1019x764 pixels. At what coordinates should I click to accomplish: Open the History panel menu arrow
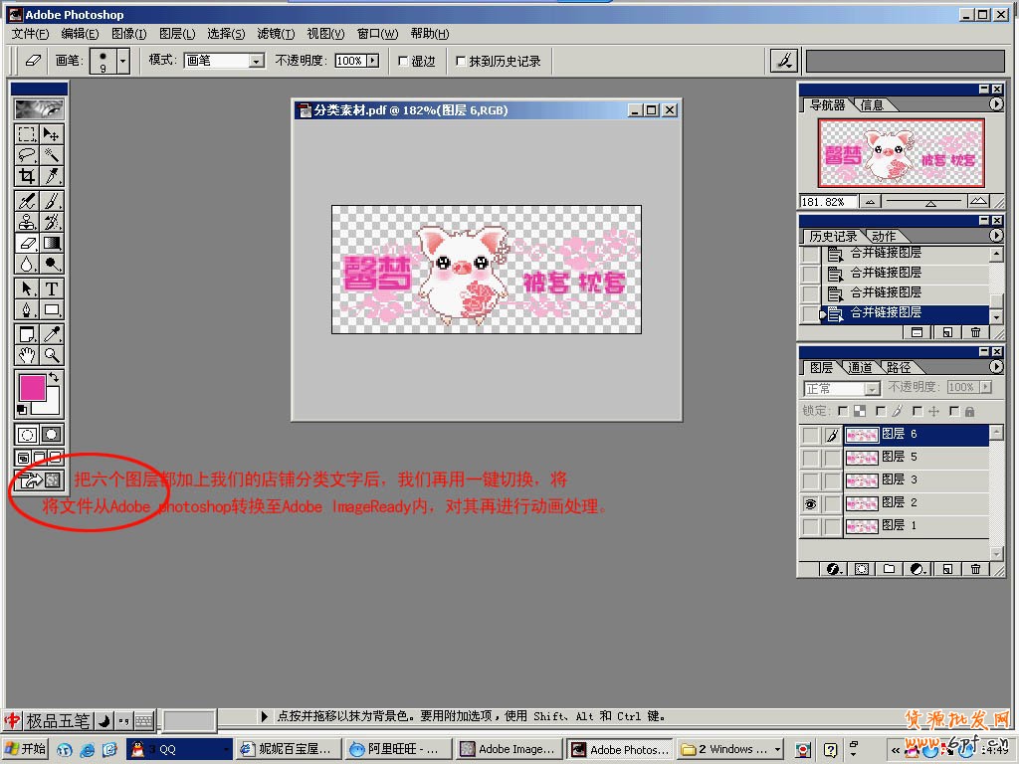(995, 235)
